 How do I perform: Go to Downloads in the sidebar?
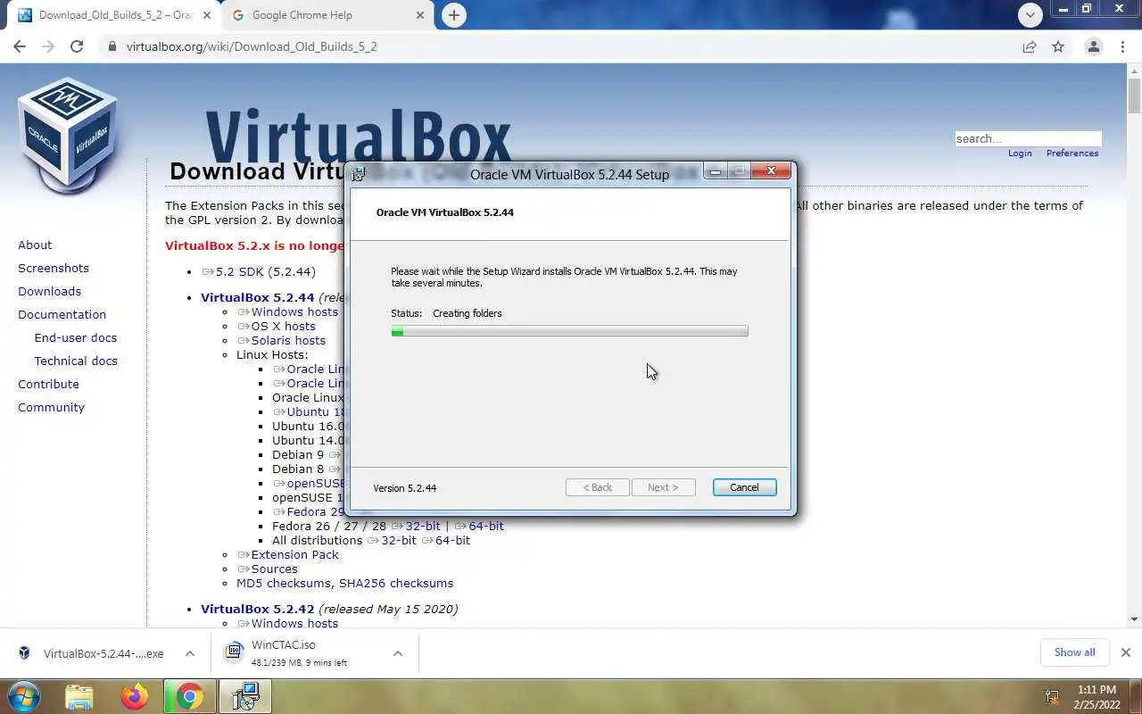point(49,291)
